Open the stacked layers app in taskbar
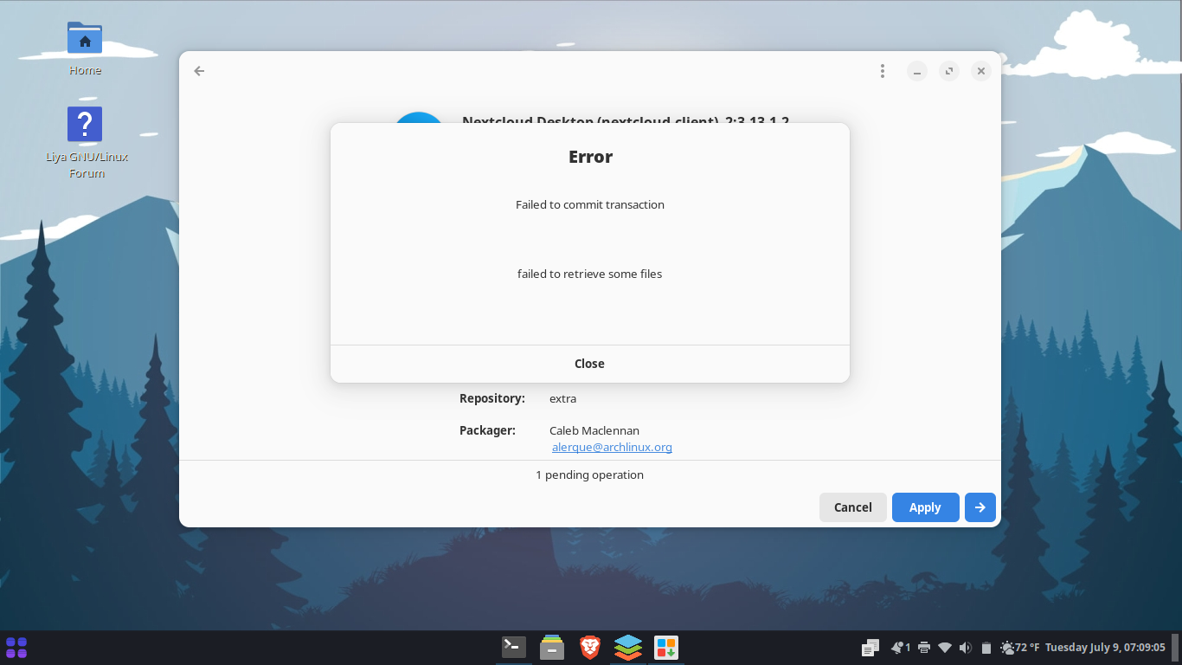The image size is (1182, 665). coord(628,647)
